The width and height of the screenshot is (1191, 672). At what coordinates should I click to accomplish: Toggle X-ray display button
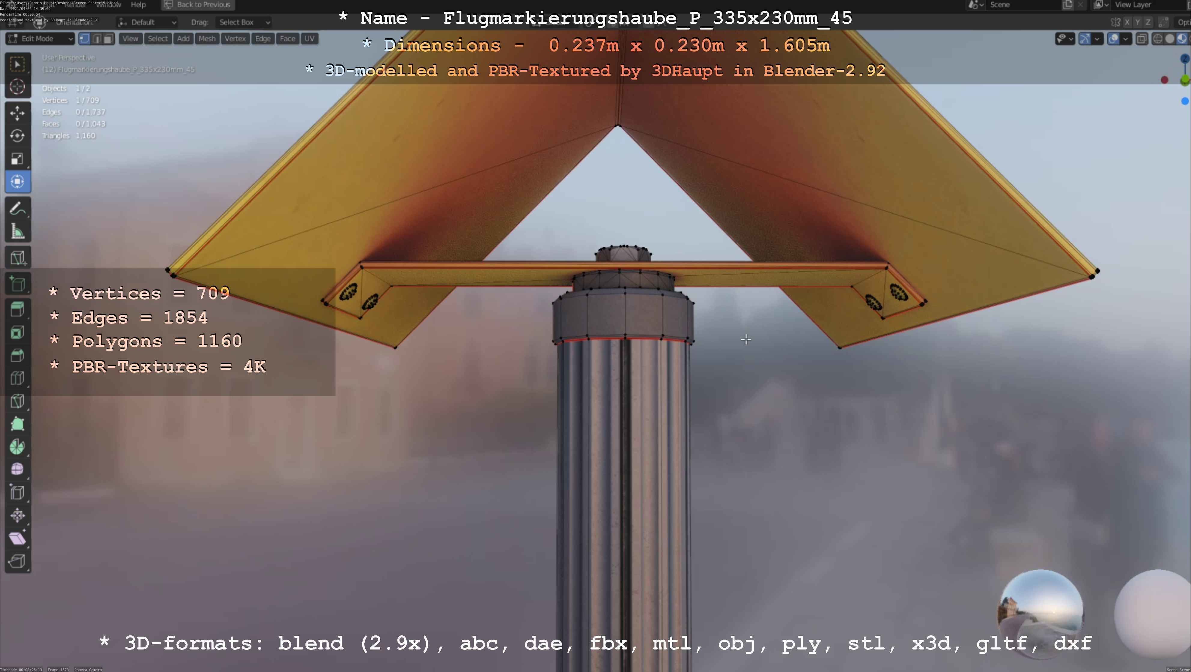[x=1141, y=39]
